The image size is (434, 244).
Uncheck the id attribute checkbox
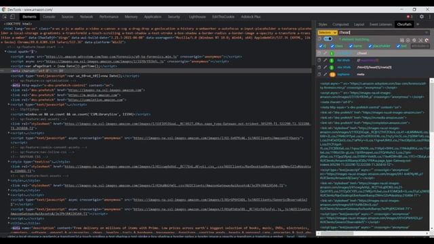[x=321, y=46]
